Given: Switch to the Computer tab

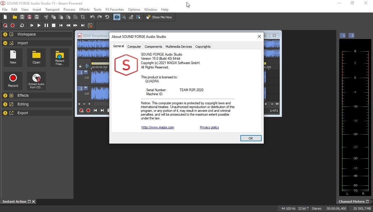Looking at the screenshot, I should coord(134,47).
